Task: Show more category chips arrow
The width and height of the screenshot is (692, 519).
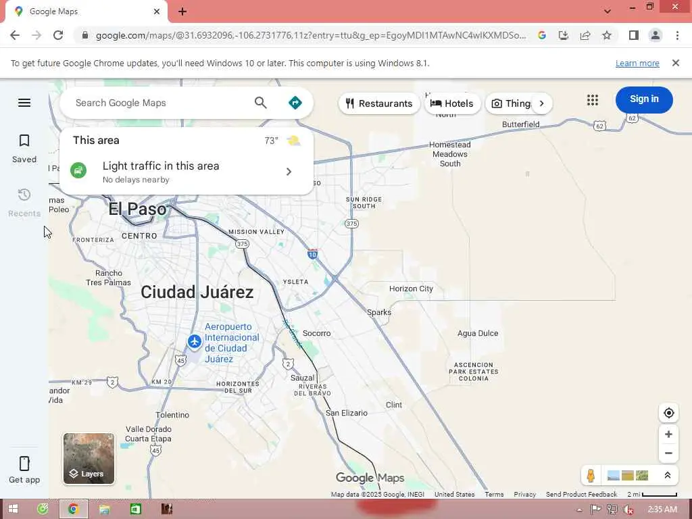Action: pos(541,103)
